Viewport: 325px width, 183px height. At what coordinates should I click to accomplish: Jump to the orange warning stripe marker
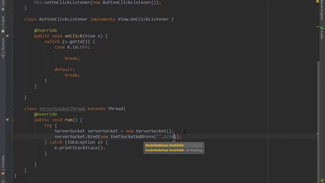[x=317, y=26]
